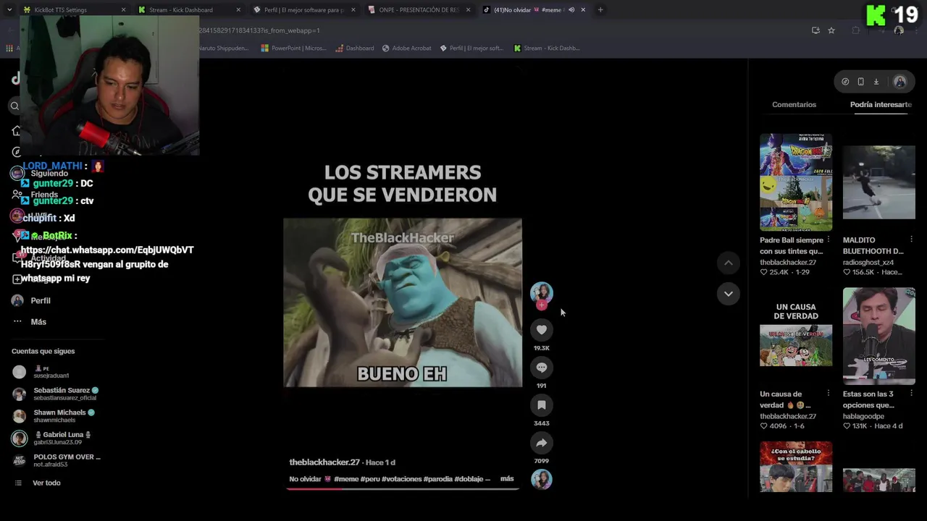Open the sidebar search icon

tap(14, 106)
